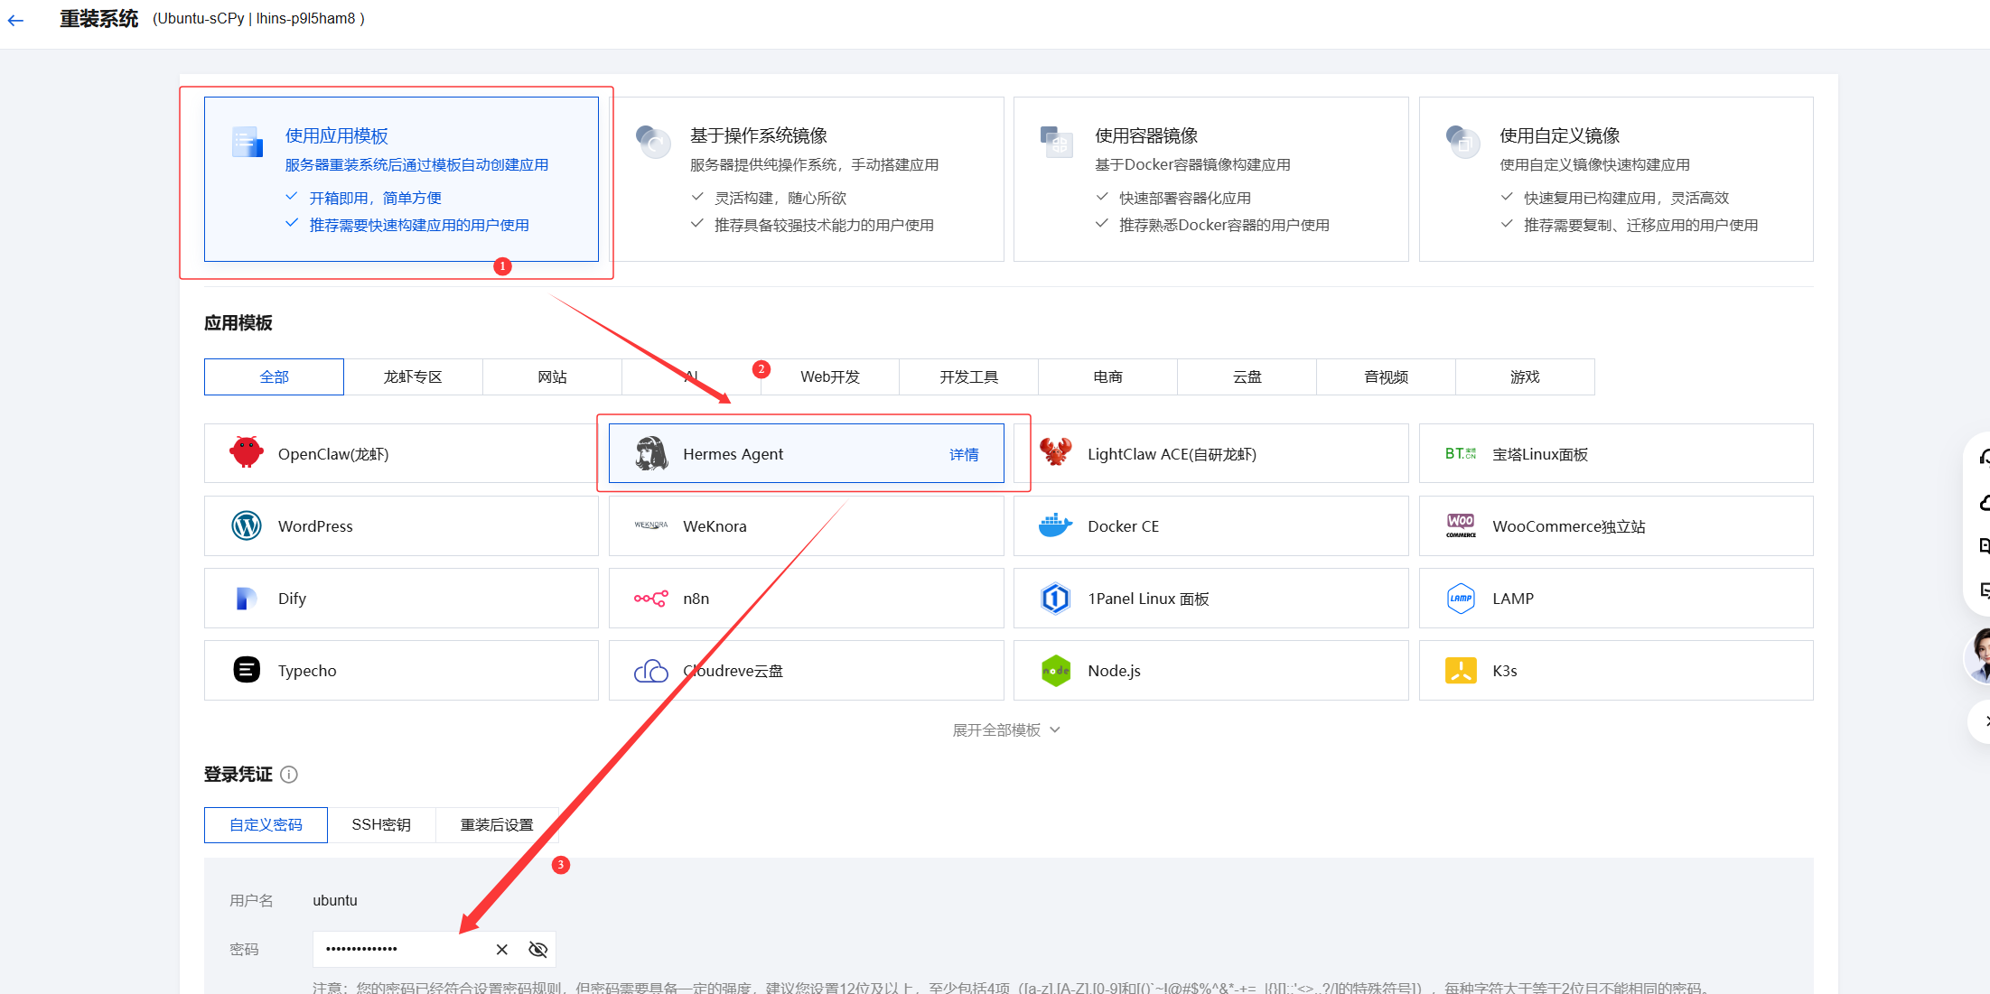
Task: Click the username value ubuntu
Action: click(x=335, y=900)
